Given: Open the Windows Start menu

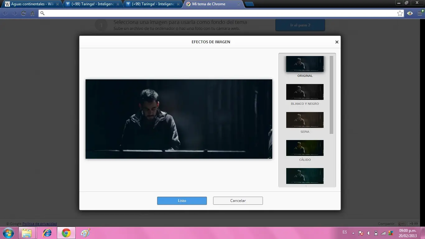Looking at the screenshot, I should tap(8, 233).
